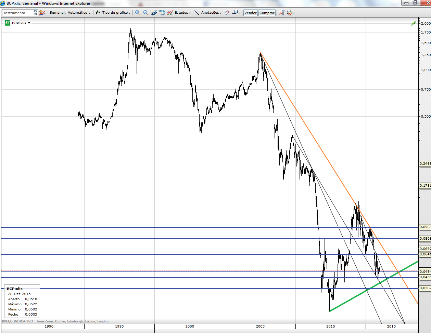Click the 0,0387 support level price label
The width and height of the screenshot is (431, 333).
pyautogui.click(x=425, y=288)
